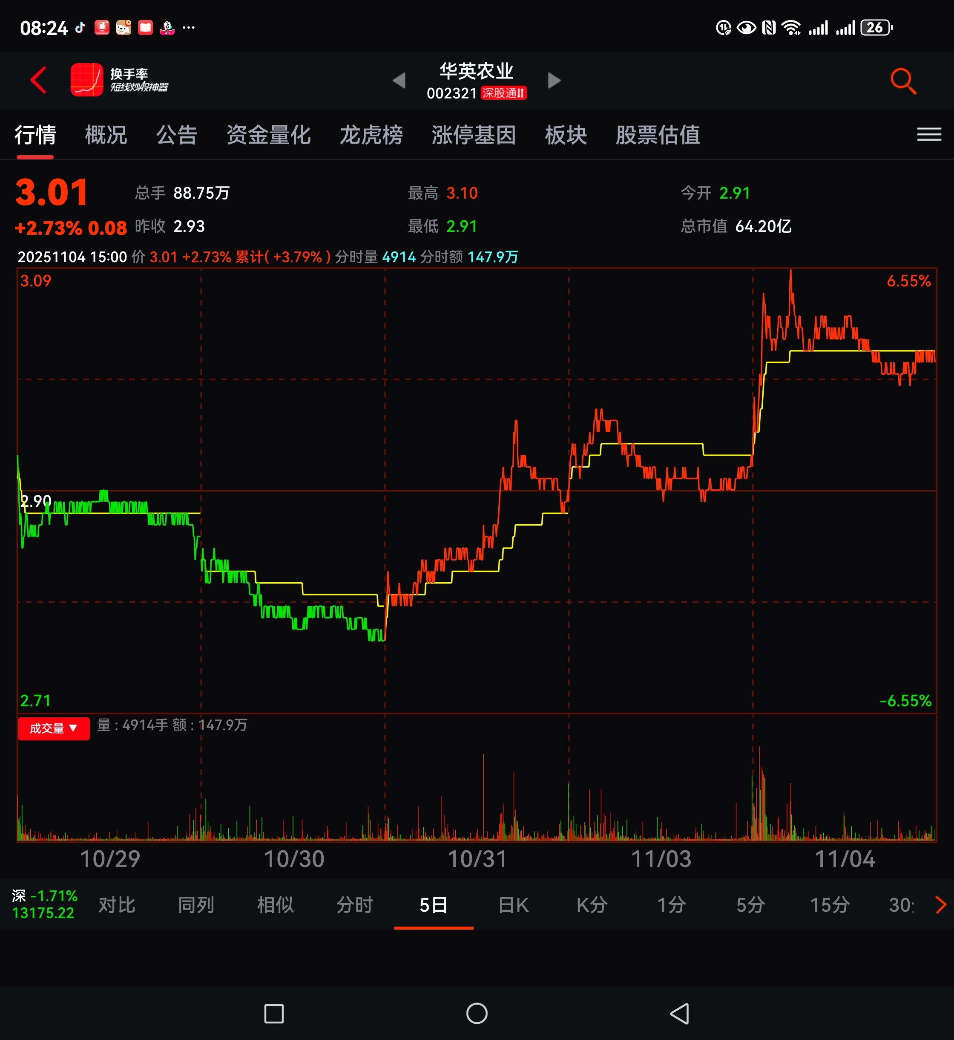Select the 分时 chart period
Screen dimensions: 954x1040
tap(355, 904)
